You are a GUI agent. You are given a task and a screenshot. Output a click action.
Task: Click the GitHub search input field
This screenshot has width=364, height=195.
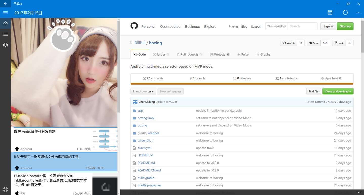click(303, 26)
